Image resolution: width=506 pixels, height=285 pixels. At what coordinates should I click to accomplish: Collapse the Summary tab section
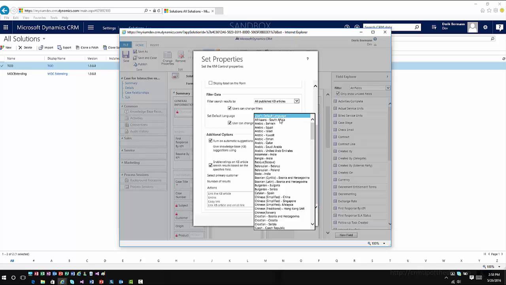point(174,93)
